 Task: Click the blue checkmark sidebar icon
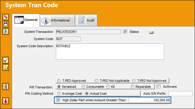[x=6, y=60]
